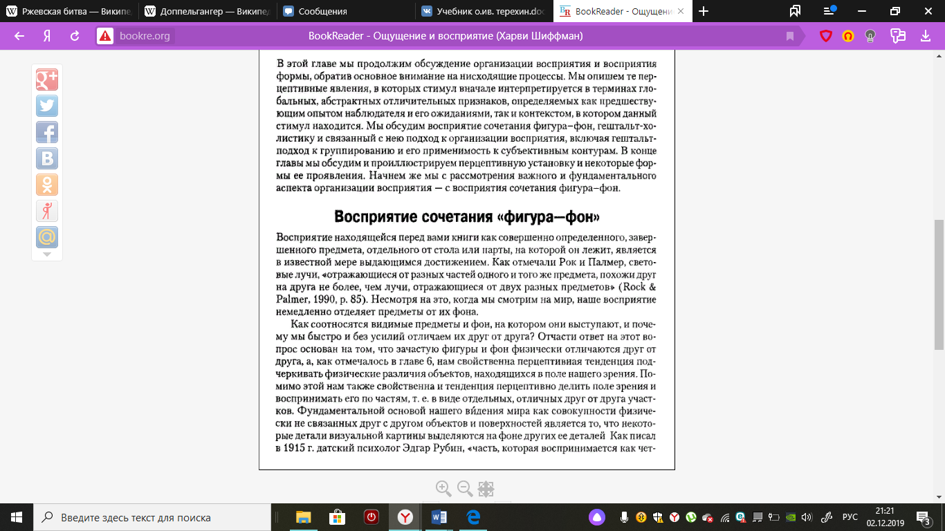Share page via Twitter icon
This screenshot has height=531, width=945.
point(47,106)
